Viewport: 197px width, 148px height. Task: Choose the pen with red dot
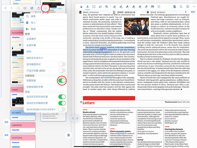114,7
